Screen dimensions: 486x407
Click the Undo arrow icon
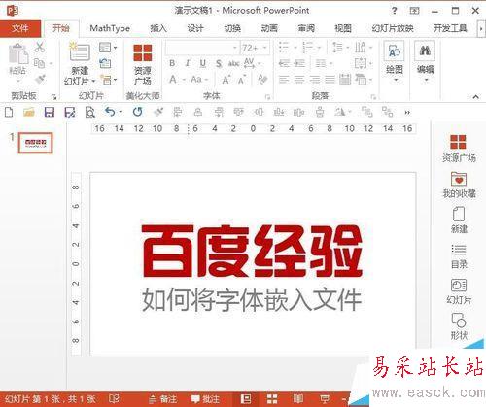coord(110,113)
